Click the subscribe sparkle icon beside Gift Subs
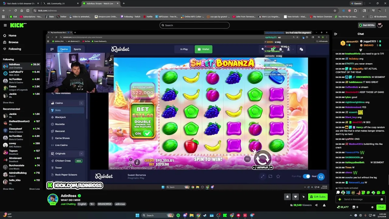This screenshot has height=219, width=389. click(303, 197)
